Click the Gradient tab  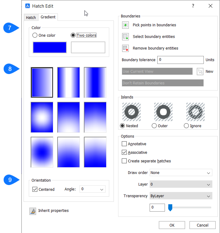(x=48, y=17)
